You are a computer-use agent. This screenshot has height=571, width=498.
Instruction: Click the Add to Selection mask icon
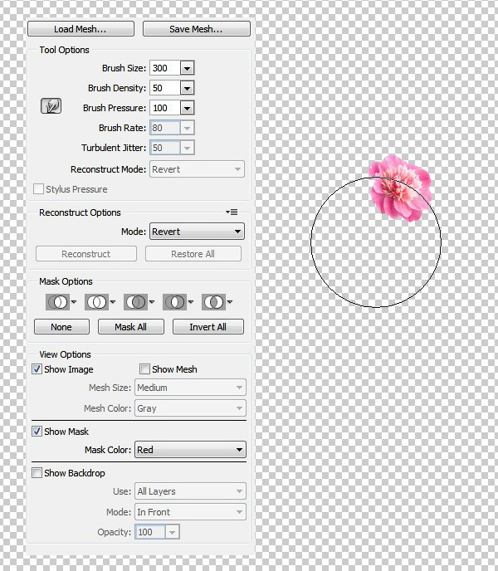point(96,302)
